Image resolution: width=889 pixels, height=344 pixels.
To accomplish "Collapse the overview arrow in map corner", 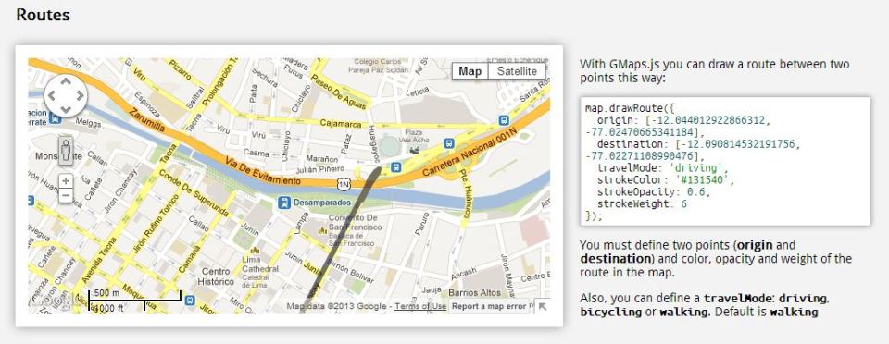I will [543, 306].
